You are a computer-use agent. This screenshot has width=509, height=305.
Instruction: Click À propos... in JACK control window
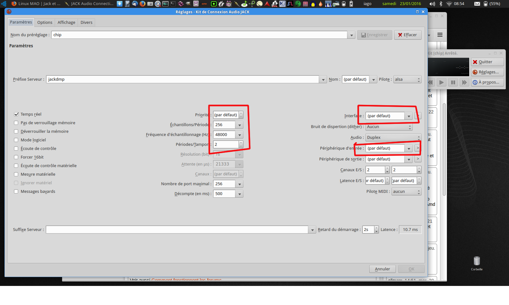487,82
